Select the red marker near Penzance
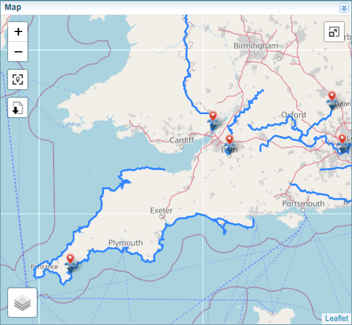This screenshot has width=352, height=325. point(70,260)
